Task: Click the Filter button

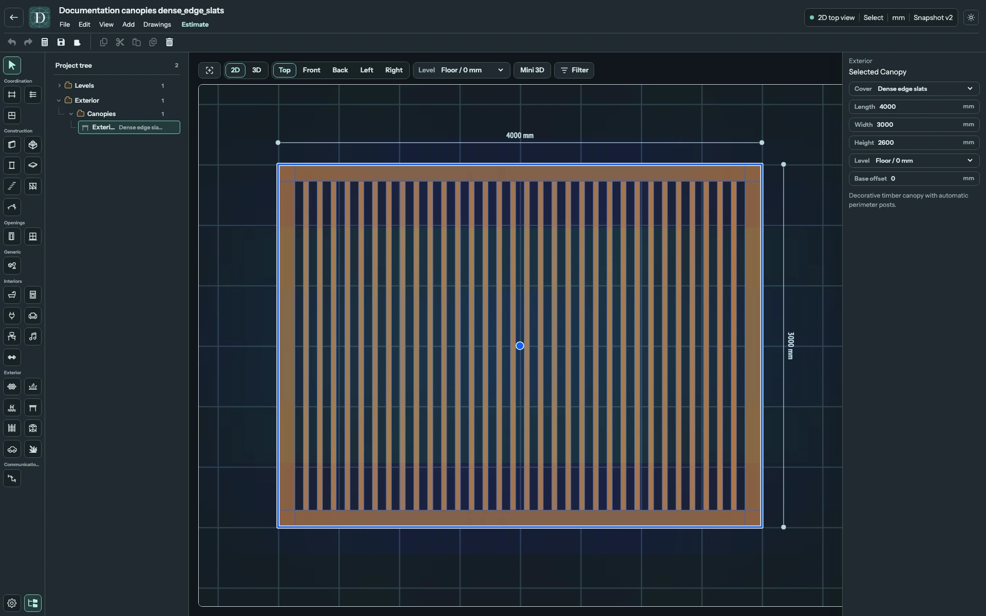Action: (574, 70)
